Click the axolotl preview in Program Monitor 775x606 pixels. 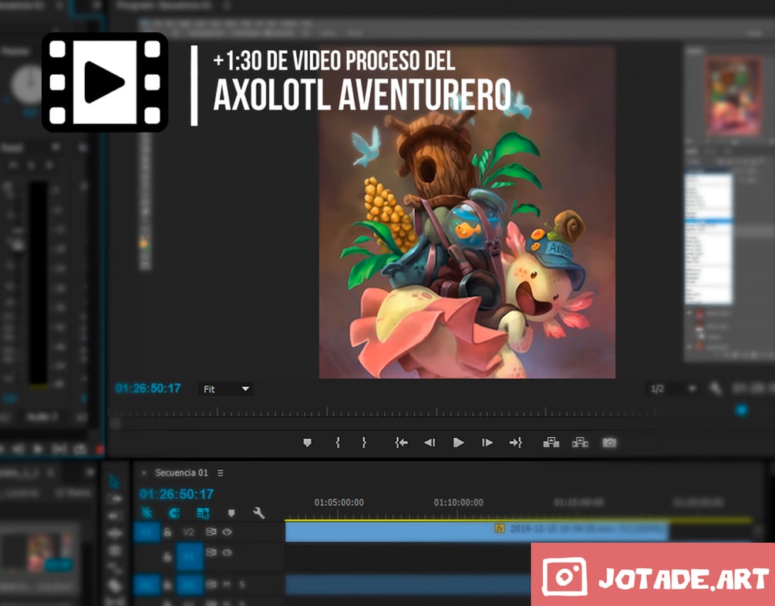coord(467,213)
